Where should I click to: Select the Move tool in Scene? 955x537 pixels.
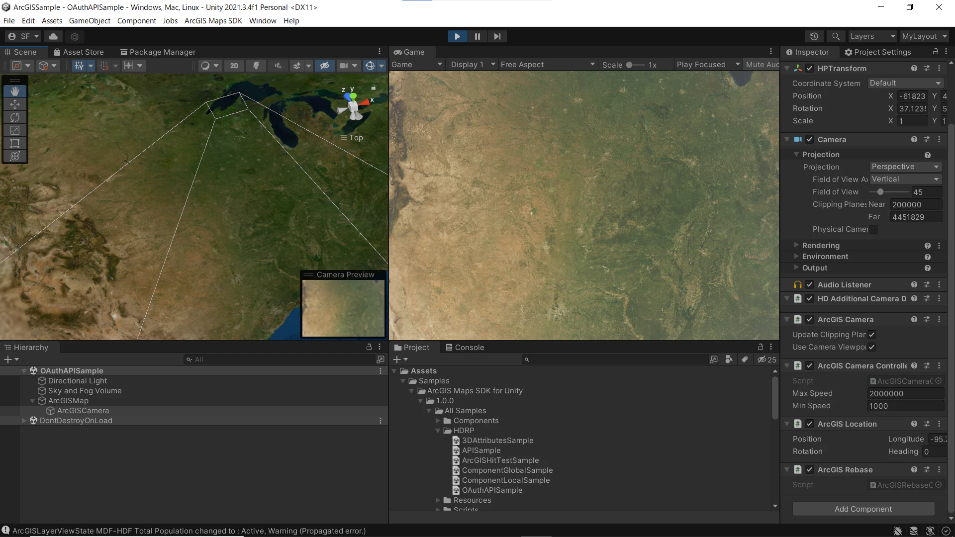15,104
